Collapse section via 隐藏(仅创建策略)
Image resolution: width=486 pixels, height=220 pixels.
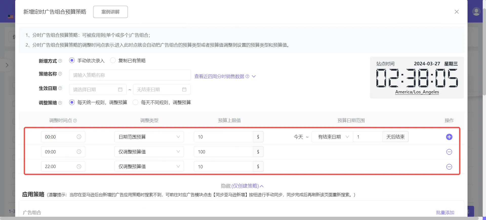tap(242, 186)
